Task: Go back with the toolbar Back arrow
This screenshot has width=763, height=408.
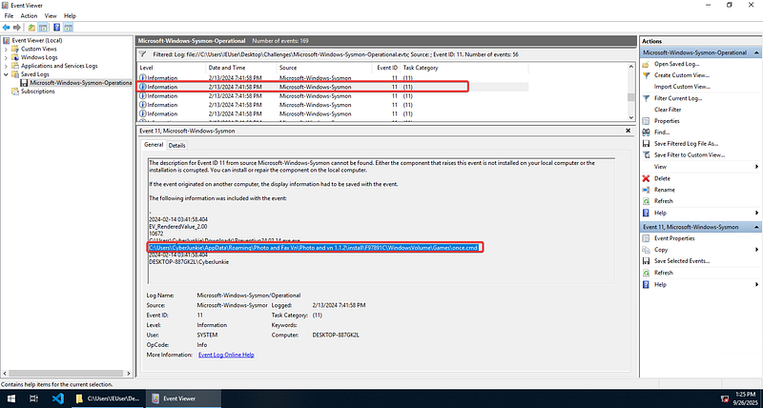Action: (x=6, y=28)
